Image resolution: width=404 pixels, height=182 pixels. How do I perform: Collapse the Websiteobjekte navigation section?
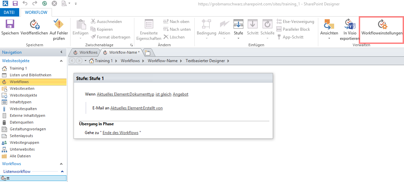coord(61,61)
